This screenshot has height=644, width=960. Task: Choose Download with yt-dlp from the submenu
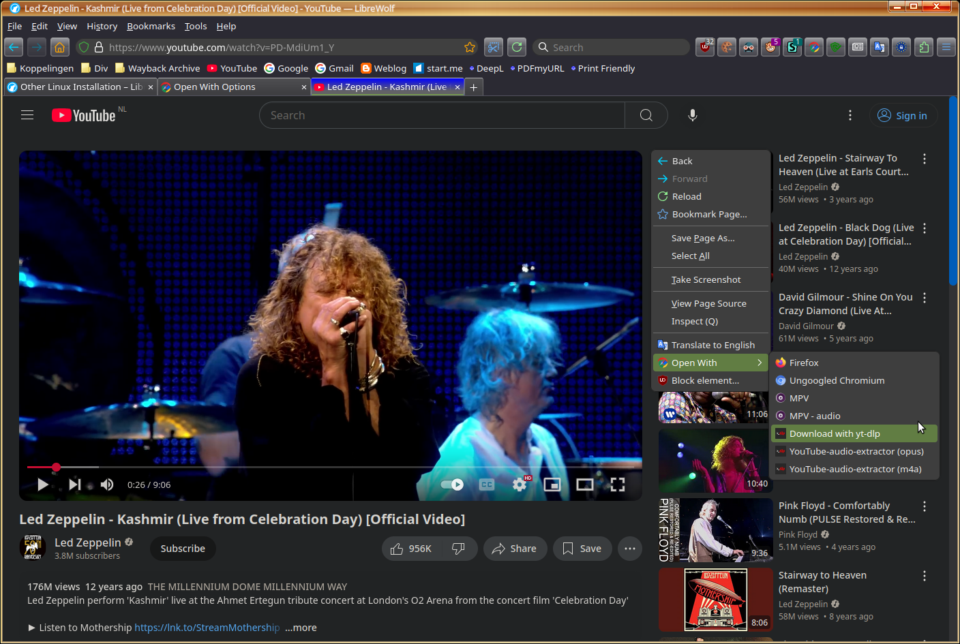(x=835, y=434)
